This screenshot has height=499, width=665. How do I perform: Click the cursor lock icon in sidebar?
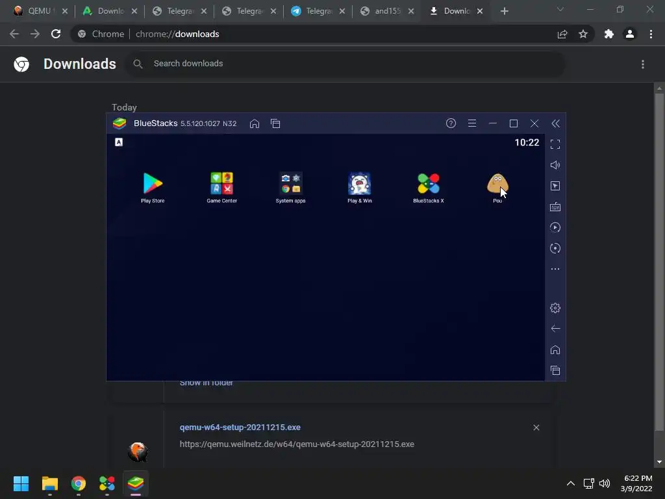coord(555,186)
